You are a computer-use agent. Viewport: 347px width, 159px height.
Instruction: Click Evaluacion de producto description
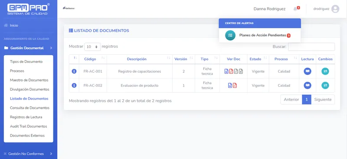tap(140, 85)
